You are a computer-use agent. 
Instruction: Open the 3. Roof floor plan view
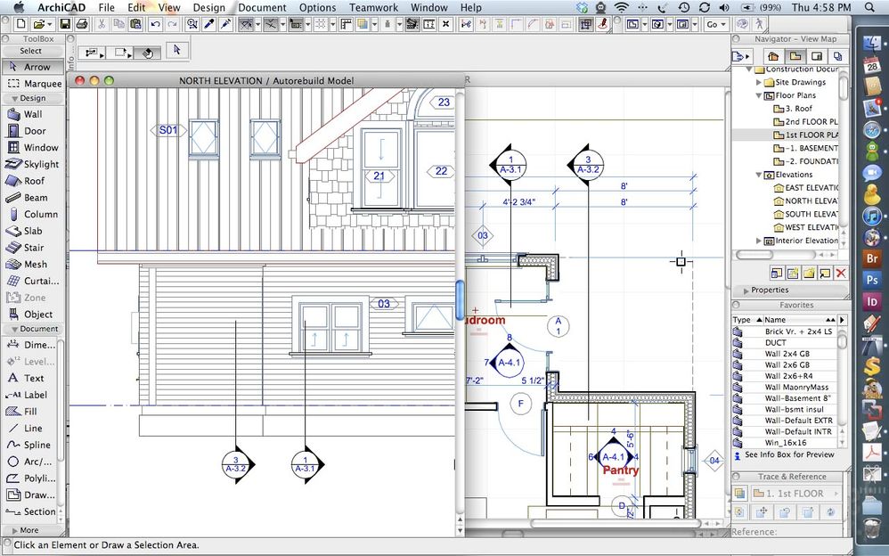797,108
